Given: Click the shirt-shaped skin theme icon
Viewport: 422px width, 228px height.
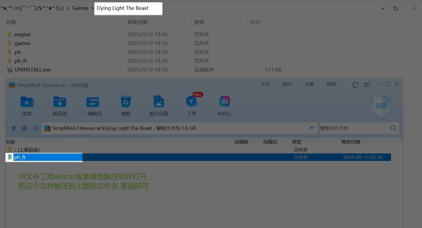Looking at the screenshot, I should coord(355,85).
